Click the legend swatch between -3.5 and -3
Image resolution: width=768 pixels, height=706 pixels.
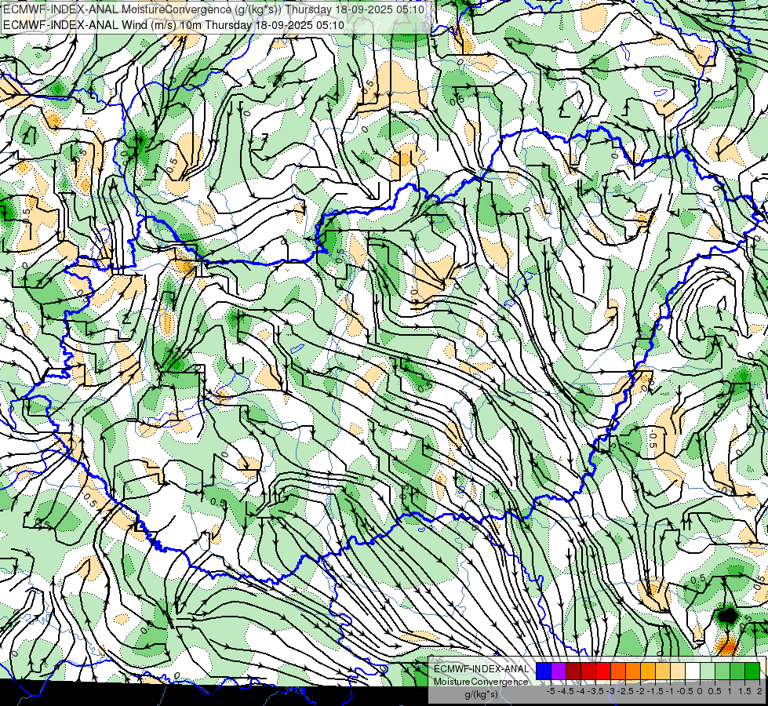pyautogui.click(x=603, y=671)
